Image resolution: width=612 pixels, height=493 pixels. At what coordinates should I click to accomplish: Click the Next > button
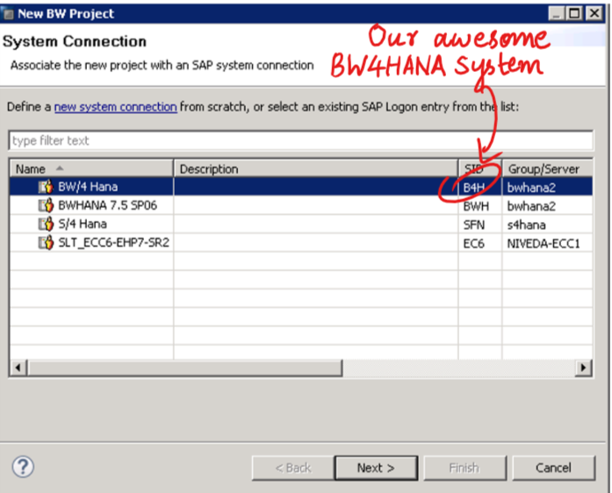376,468
